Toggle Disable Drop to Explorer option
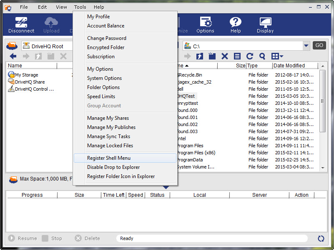This screenshot has width=334, height=250. tap(113, 167)
